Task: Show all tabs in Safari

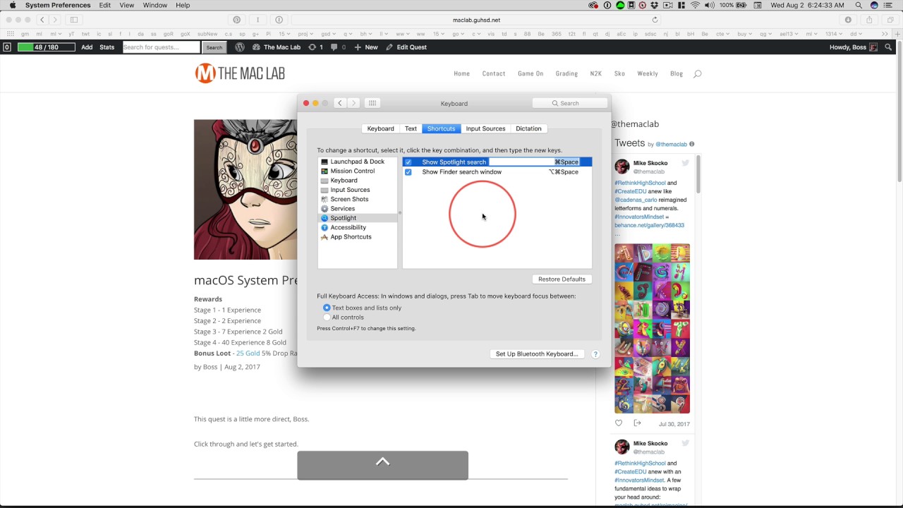Action: click(890, 20)
